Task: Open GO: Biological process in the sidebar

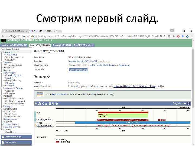Action: [x=15, y=104]
